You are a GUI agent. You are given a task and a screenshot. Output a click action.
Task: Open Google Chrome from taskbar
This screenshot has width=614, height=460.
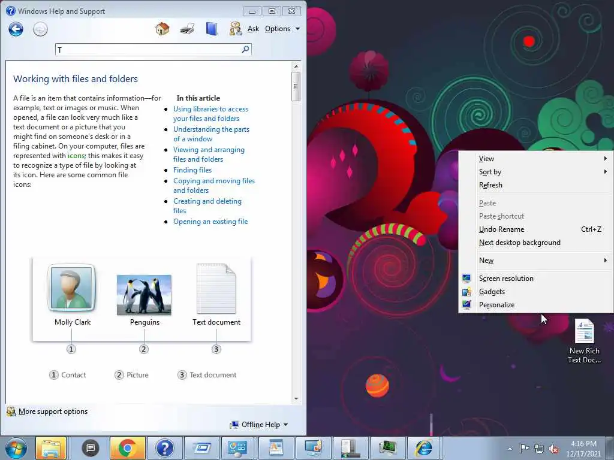(127, 448)
